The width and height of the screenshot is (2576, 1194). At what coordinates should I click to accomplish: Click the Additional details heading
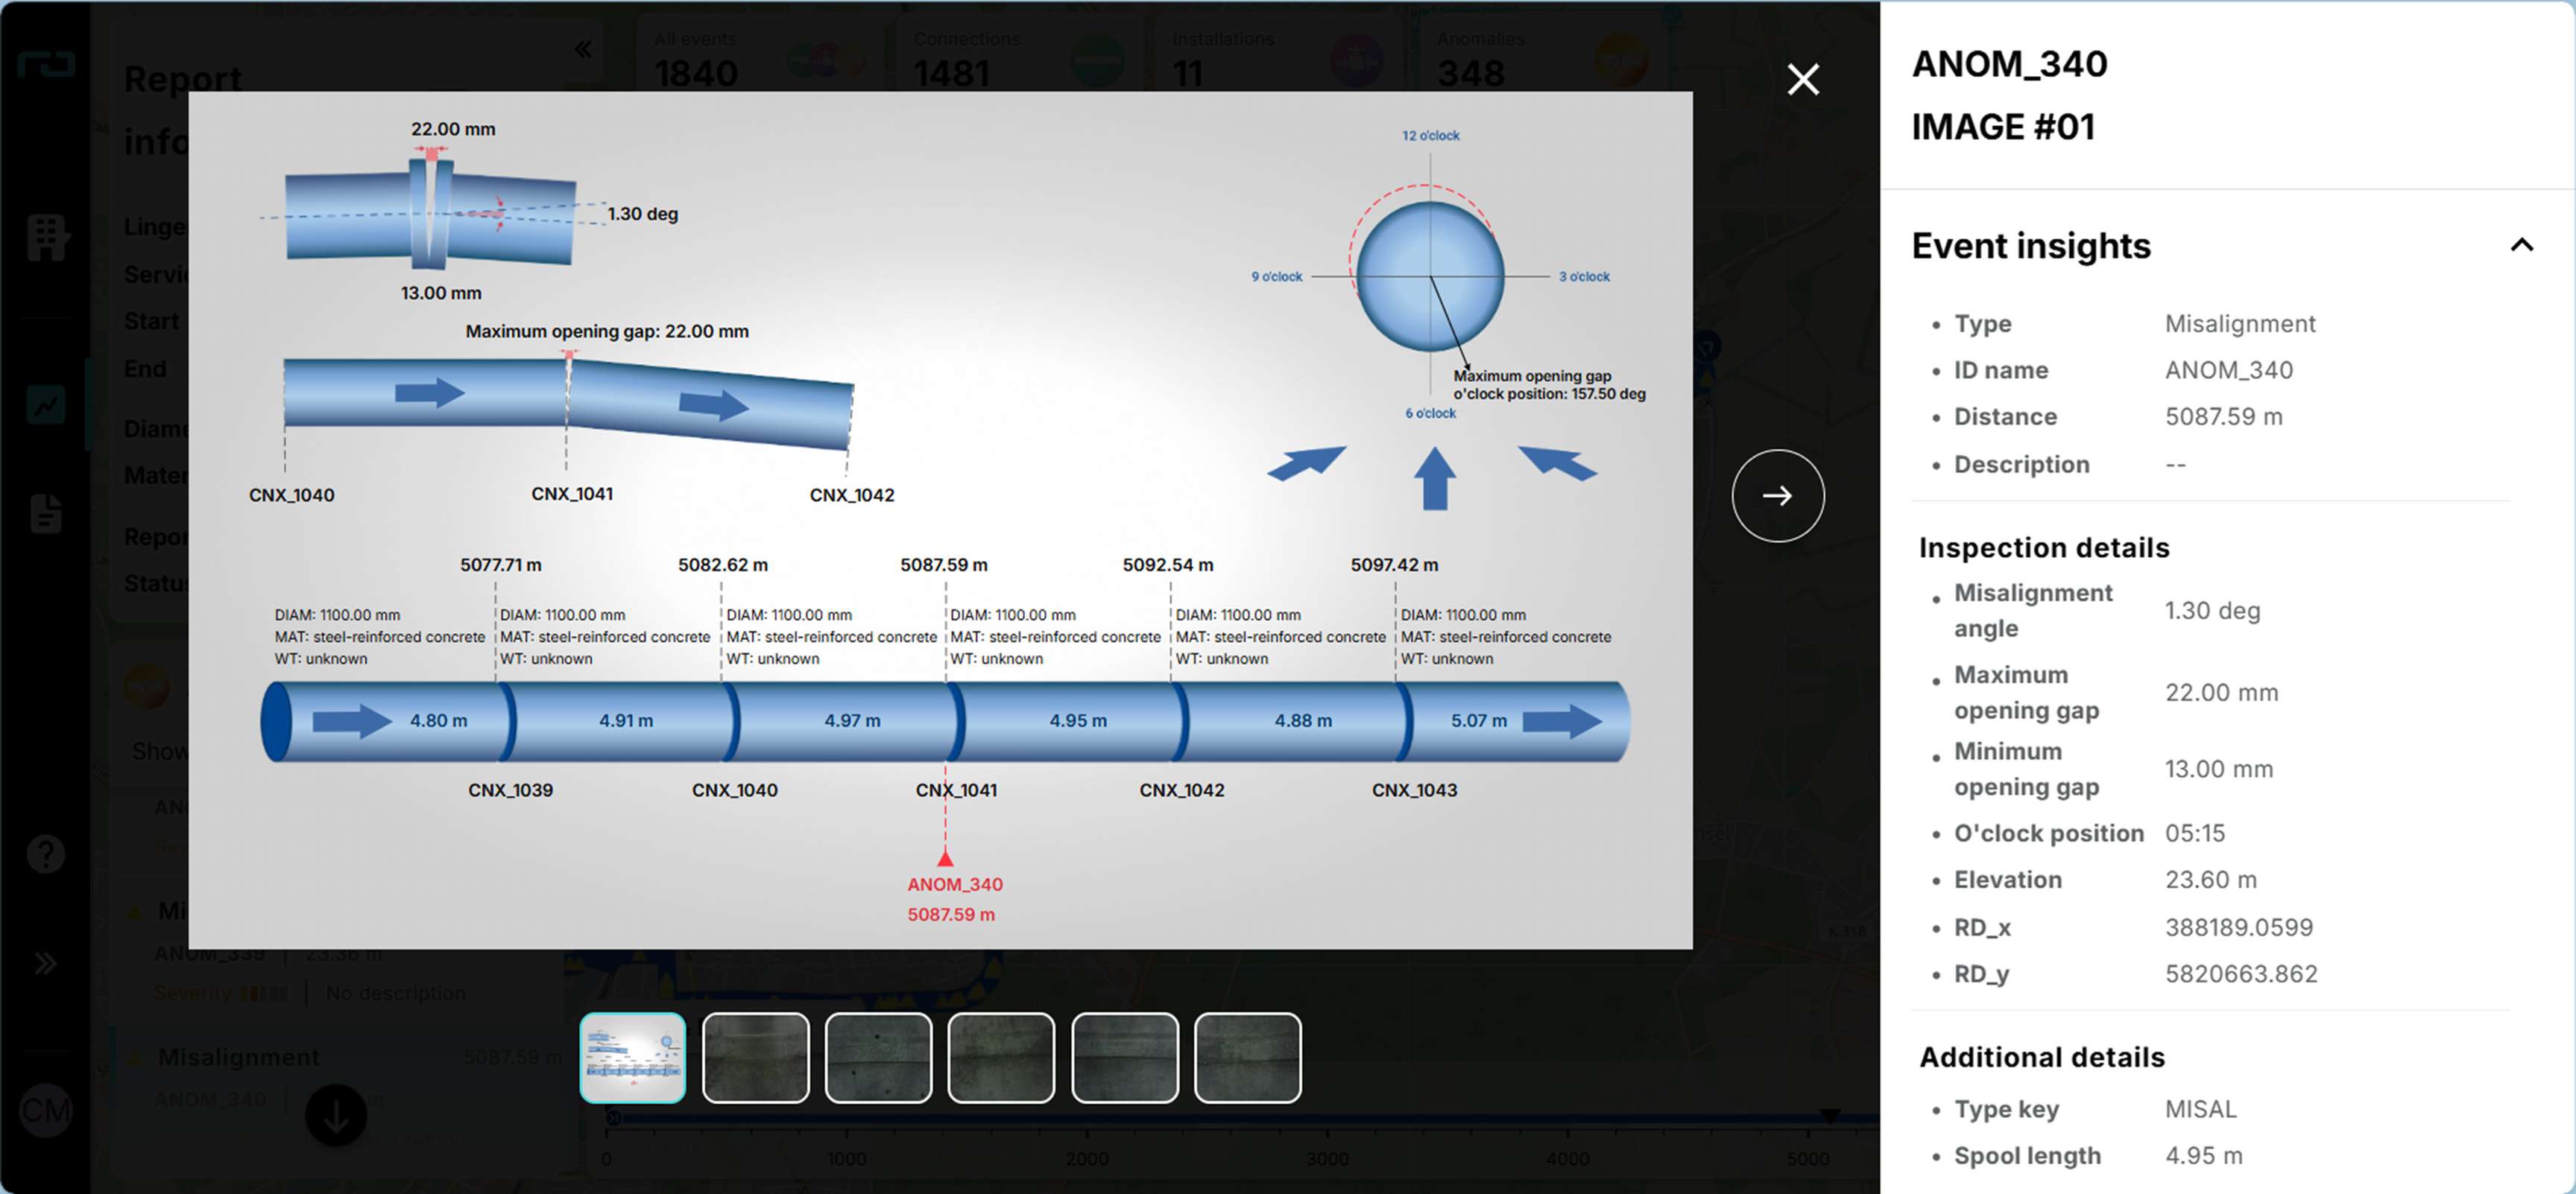tap(2041, 1057)
